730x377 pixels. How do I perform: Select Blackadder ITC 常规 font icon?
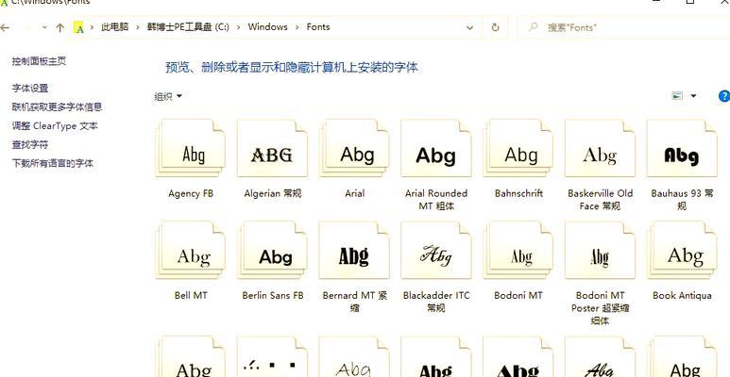click(x=436, y=250)
